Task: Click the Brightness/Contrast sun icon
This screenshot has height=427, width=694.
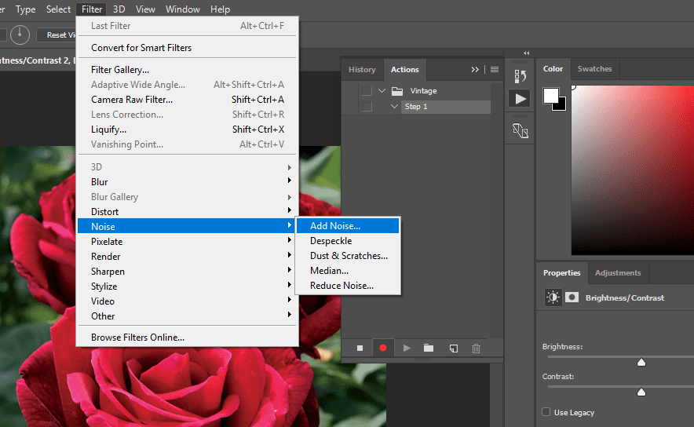Action: (x=553, y=297)
